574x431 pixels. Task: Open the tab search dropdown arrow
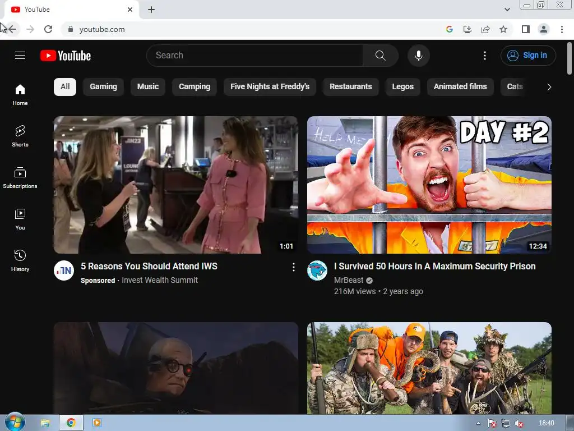507,10
